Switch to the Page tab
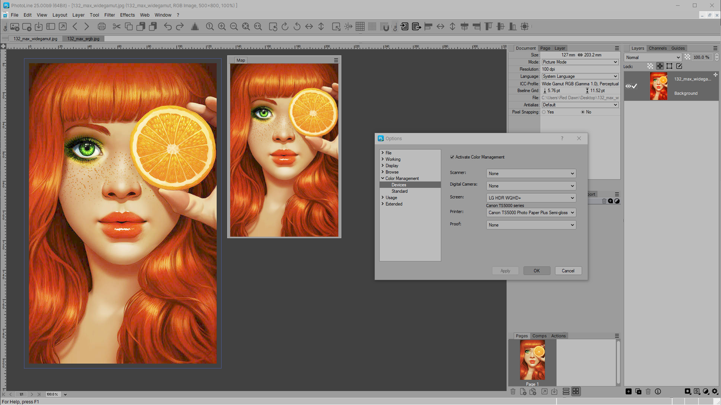 pos(545,48)
